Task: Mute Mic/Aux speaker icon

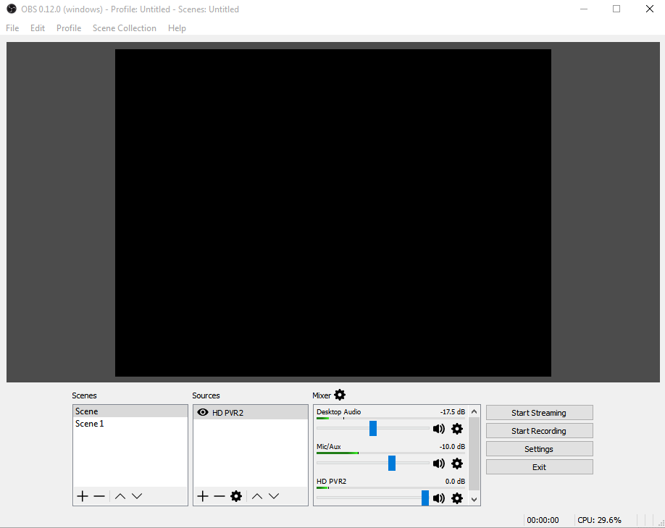Action: [439, 464]
